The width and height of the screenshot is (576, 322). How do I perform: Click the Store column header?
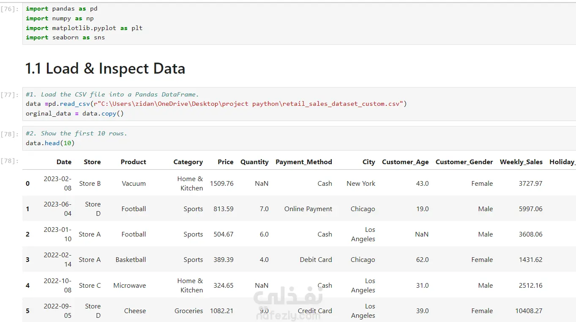[x=92, y=162]
